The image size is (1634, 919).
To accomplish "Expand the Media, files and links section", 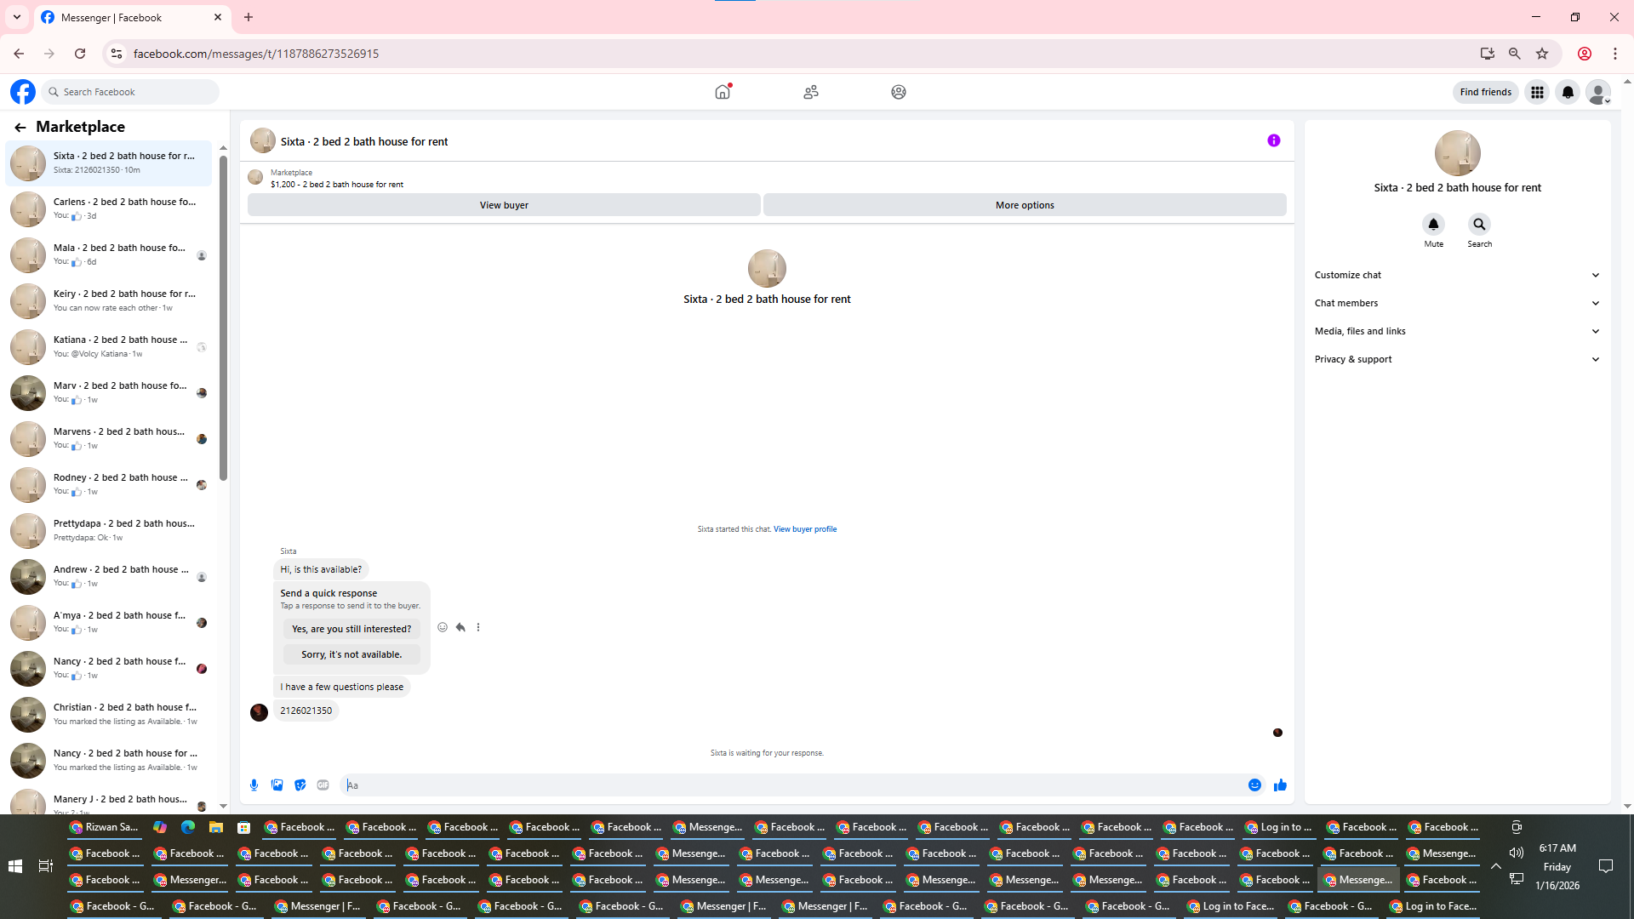I will click(1457, 331).
